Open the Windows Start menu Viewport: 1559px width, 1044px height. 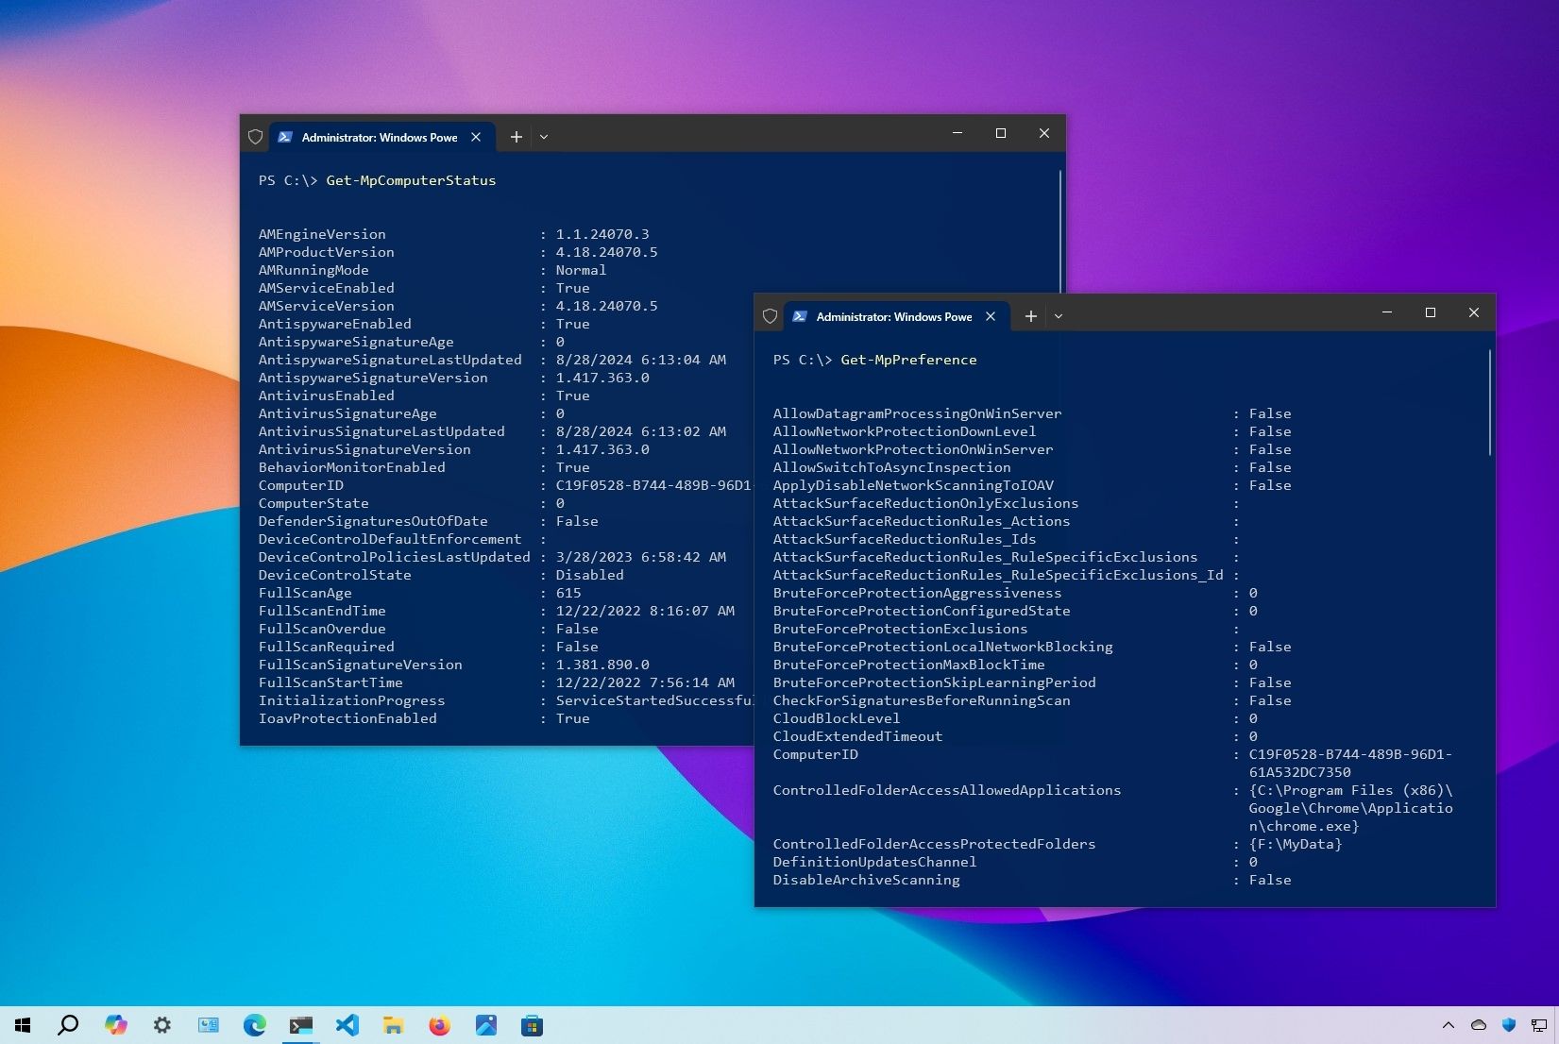[x=23, y=1025]
